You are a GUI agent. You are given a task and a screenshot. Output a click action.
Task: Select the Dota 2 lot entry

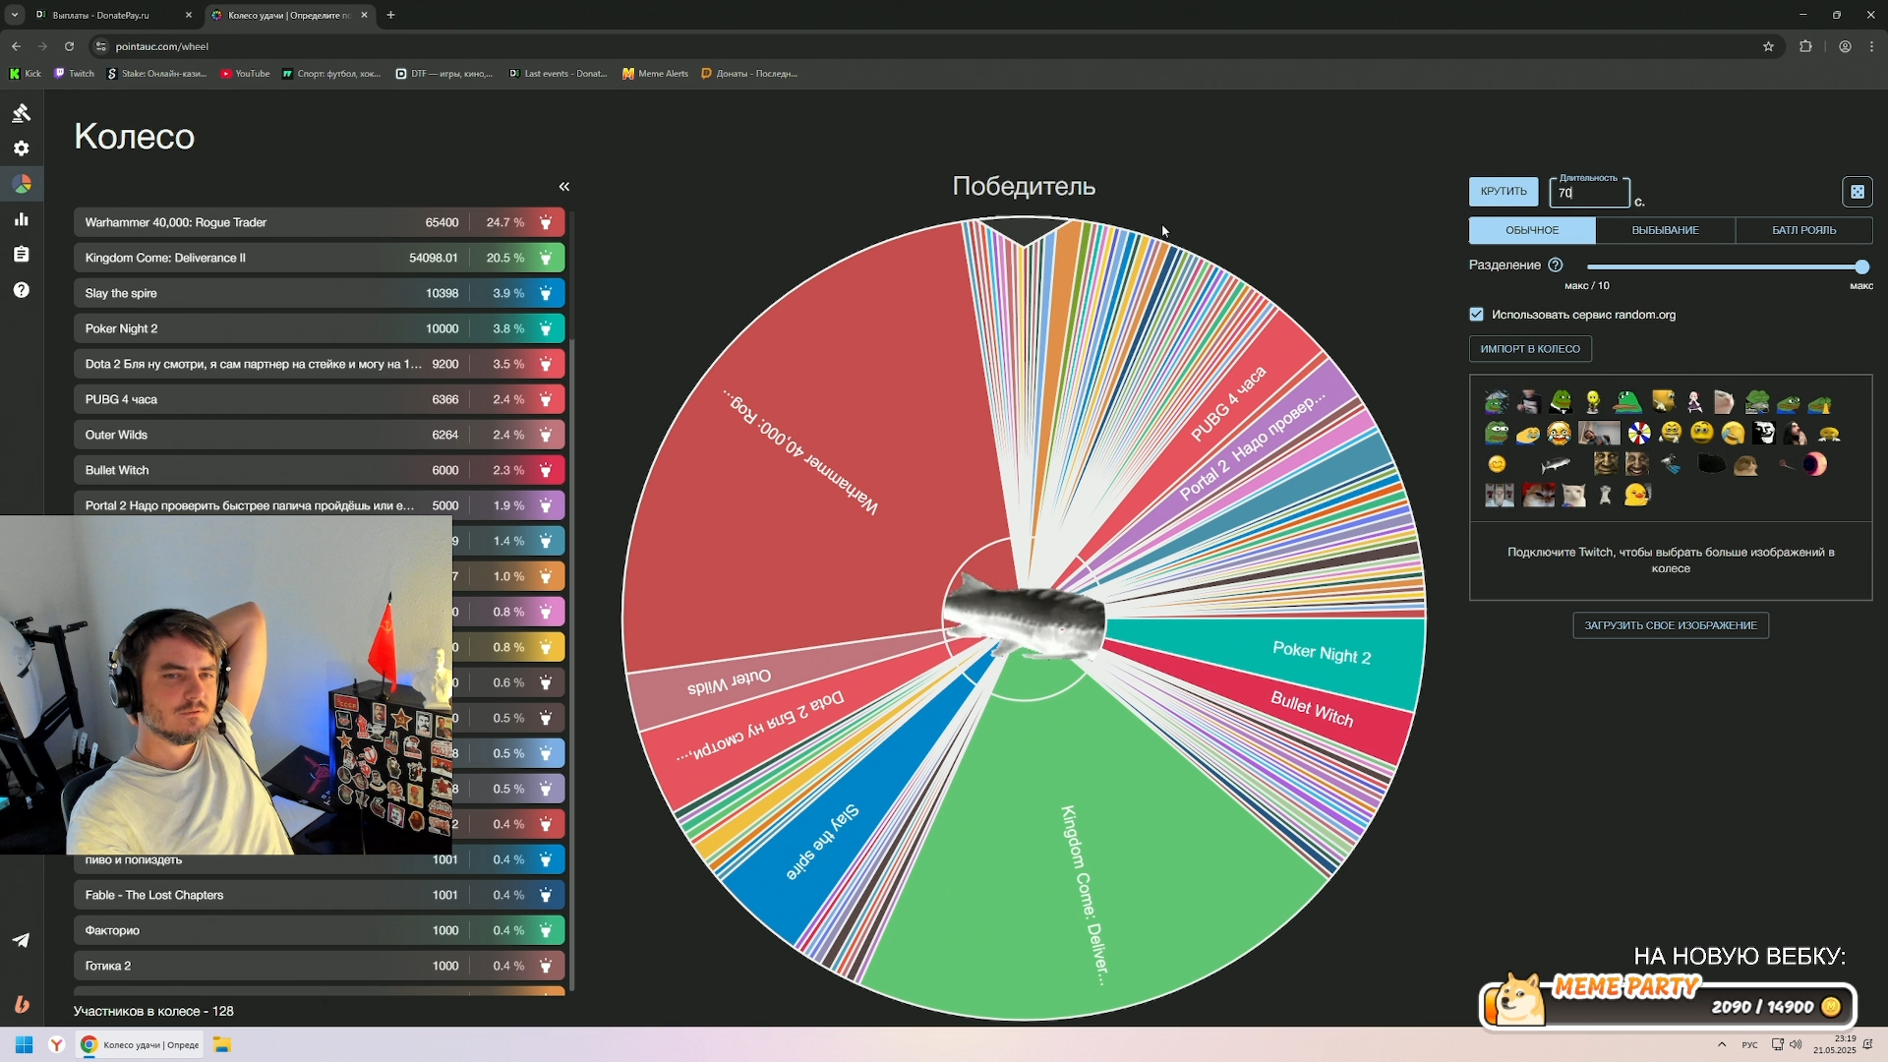(x=319, y=364)
